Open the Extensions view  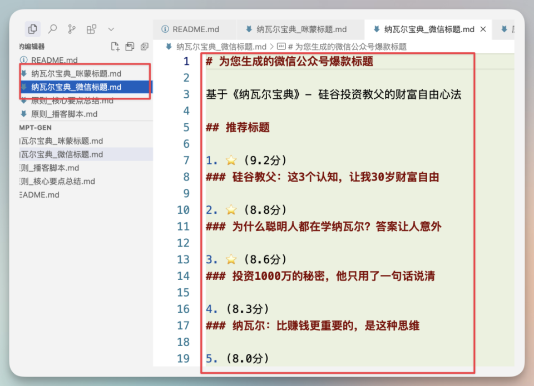tap(91, 28)
